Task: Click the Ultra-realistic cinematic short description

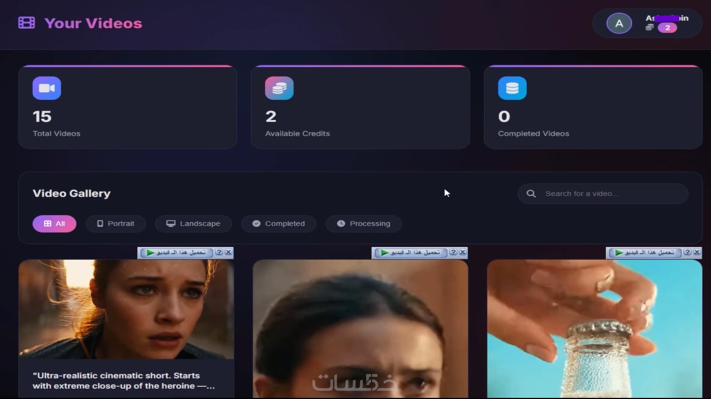Action: point(123,381)
